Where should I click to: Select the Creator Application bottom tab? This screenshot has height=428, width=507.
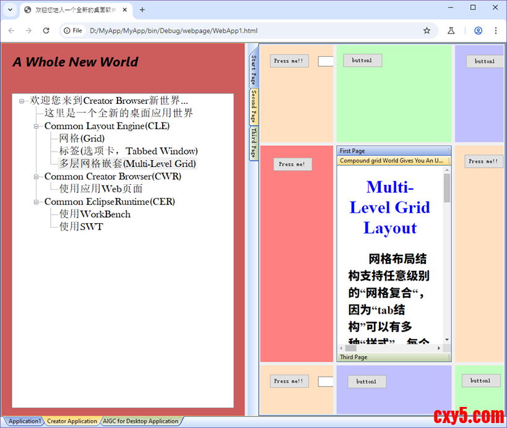pyautogui.click(x=72, y=421)
